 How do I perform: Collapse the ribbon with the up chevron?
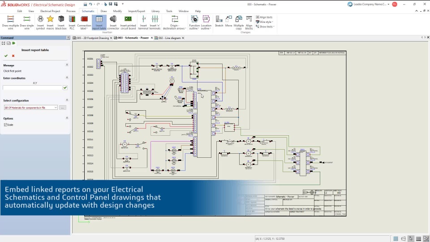[417, 11]
